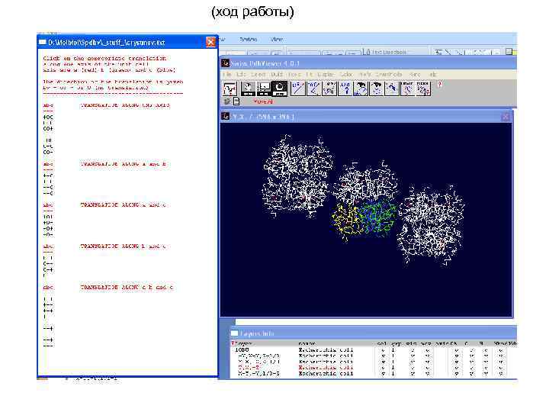Click the graphics window title bar icon

click(x=225, y=116)
